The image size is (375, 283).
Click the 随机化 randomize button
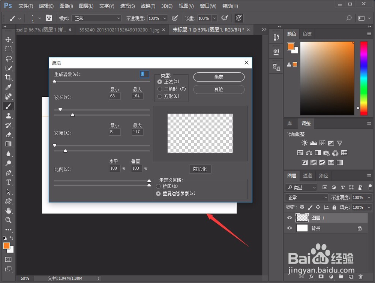[200, 169]
